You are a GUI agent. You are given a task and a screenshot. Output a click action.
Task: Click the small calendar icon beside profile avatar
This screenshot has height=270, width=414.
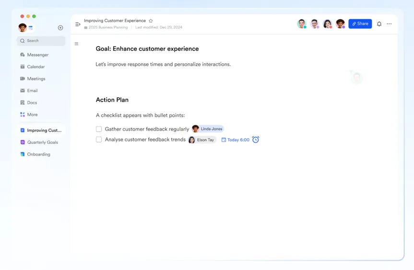click(31, 28)
